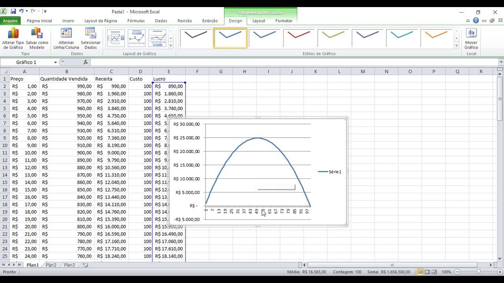504x283 pixels.
Task: Jump to first sheet using navigation arrow
Action: click(x=4, y=265)
